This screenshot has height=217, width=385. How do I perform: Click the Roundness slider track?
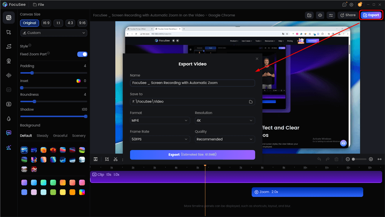point(54,102)
